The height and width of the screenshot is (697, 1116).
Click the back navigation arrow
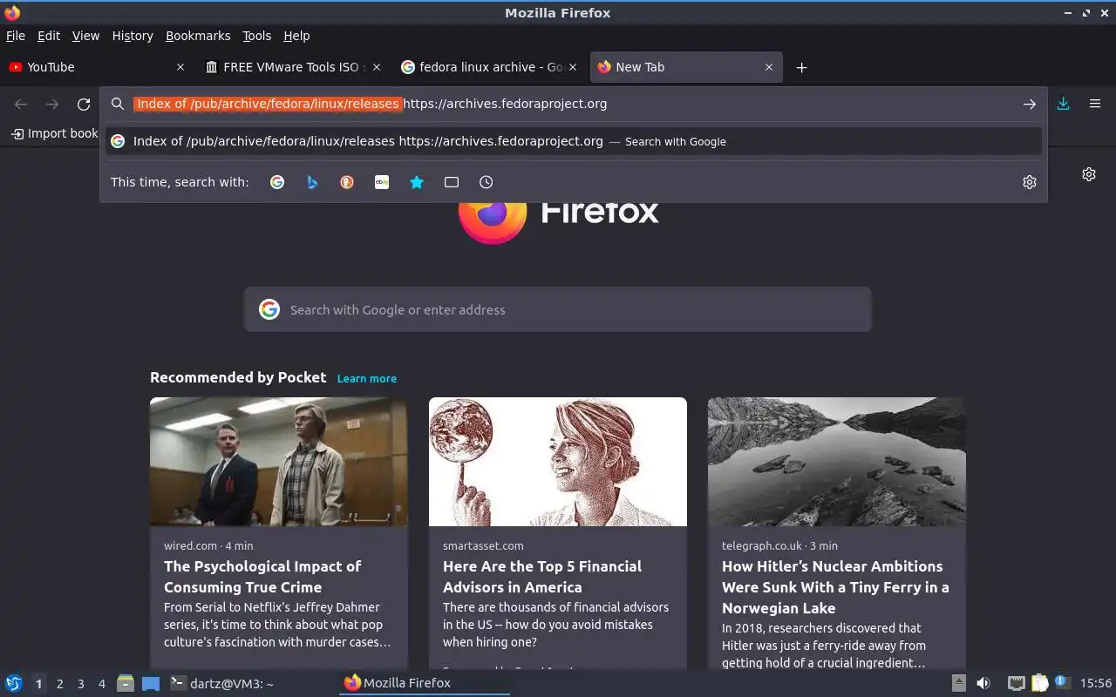(x=21, y=105)
